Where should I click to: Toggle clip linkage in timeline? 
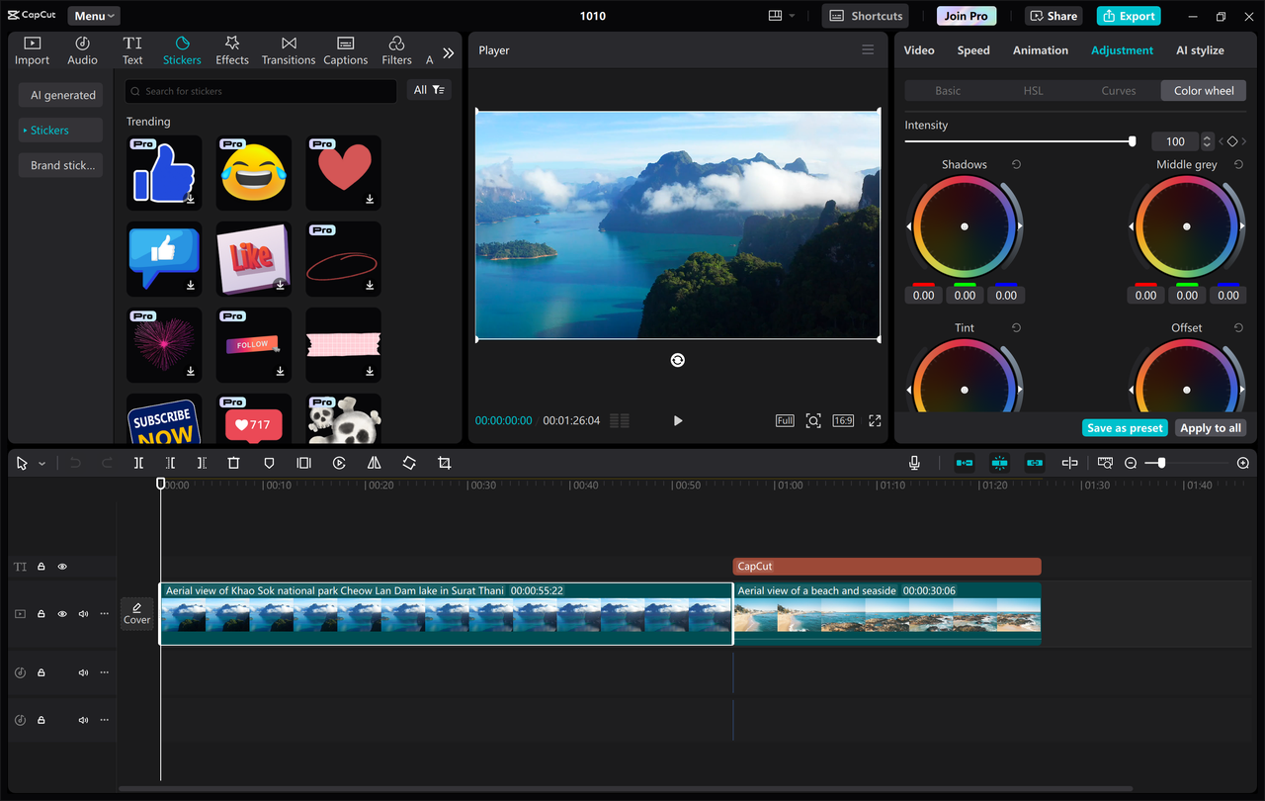pyautogui.click(x=1035, y=463)
